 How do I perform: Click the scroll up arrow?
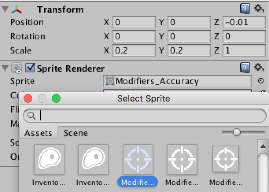(x=262, y=146)
